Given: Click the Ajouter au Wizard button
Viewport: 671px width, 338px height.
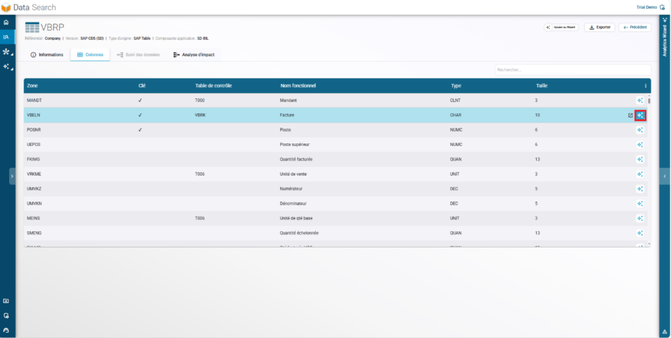Looking at the screenshot, I should tap(561, 28).
